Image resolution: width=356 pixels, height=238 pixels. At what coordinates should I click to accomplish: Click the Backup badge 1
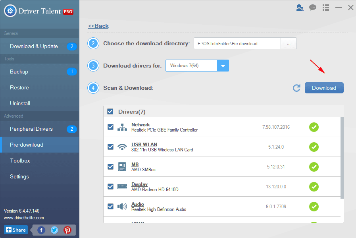click(x=72, y=72)
